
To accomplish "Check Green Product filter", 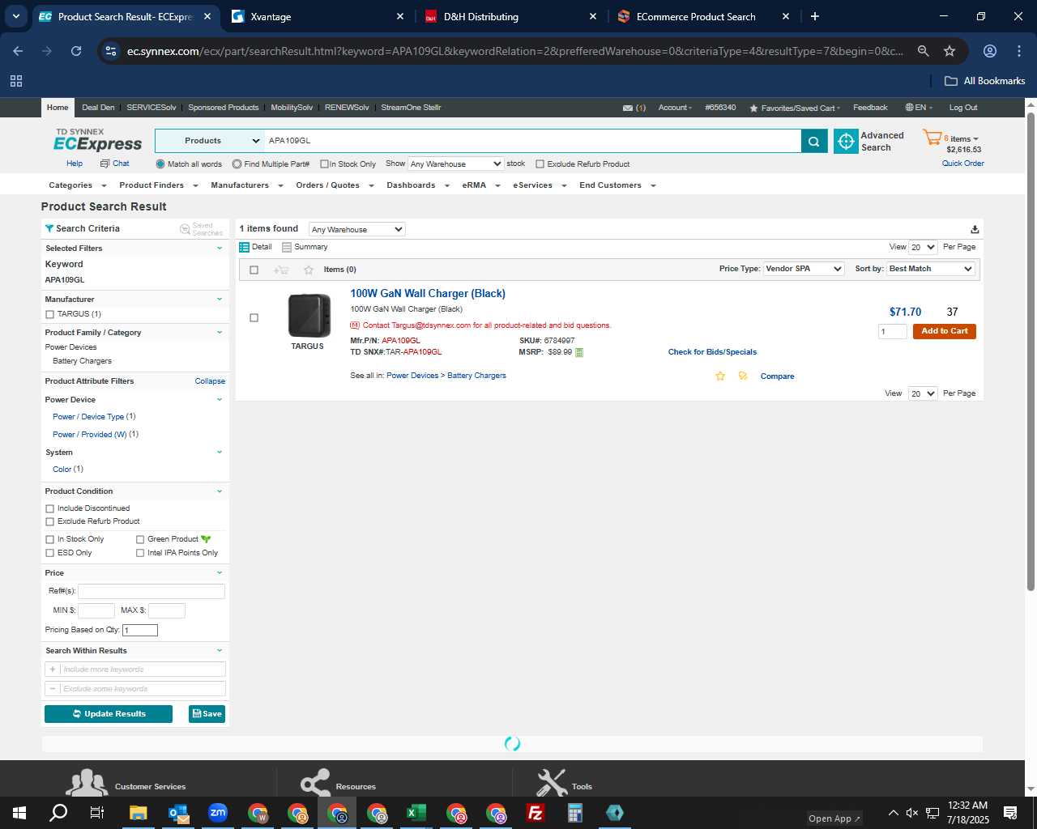I will (140, 539).
